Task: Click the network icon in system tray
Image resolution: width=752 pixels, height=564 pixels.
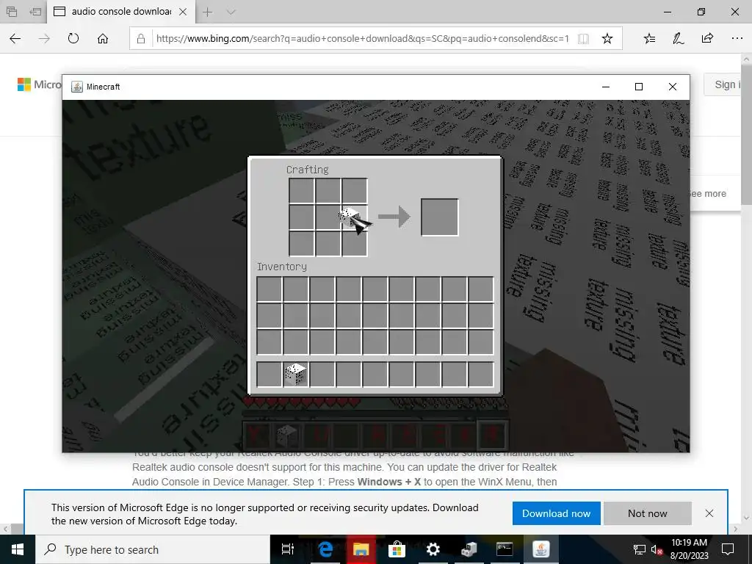Action: [640, 549]
